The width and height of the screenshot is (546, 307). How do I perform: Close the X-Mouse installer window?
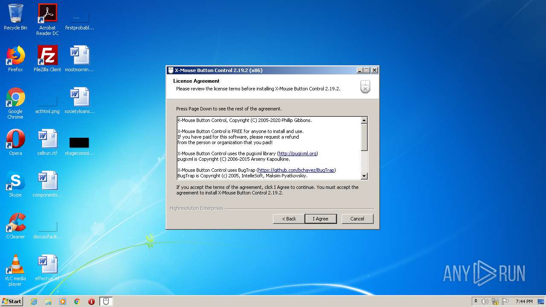[x=375, y=70]
